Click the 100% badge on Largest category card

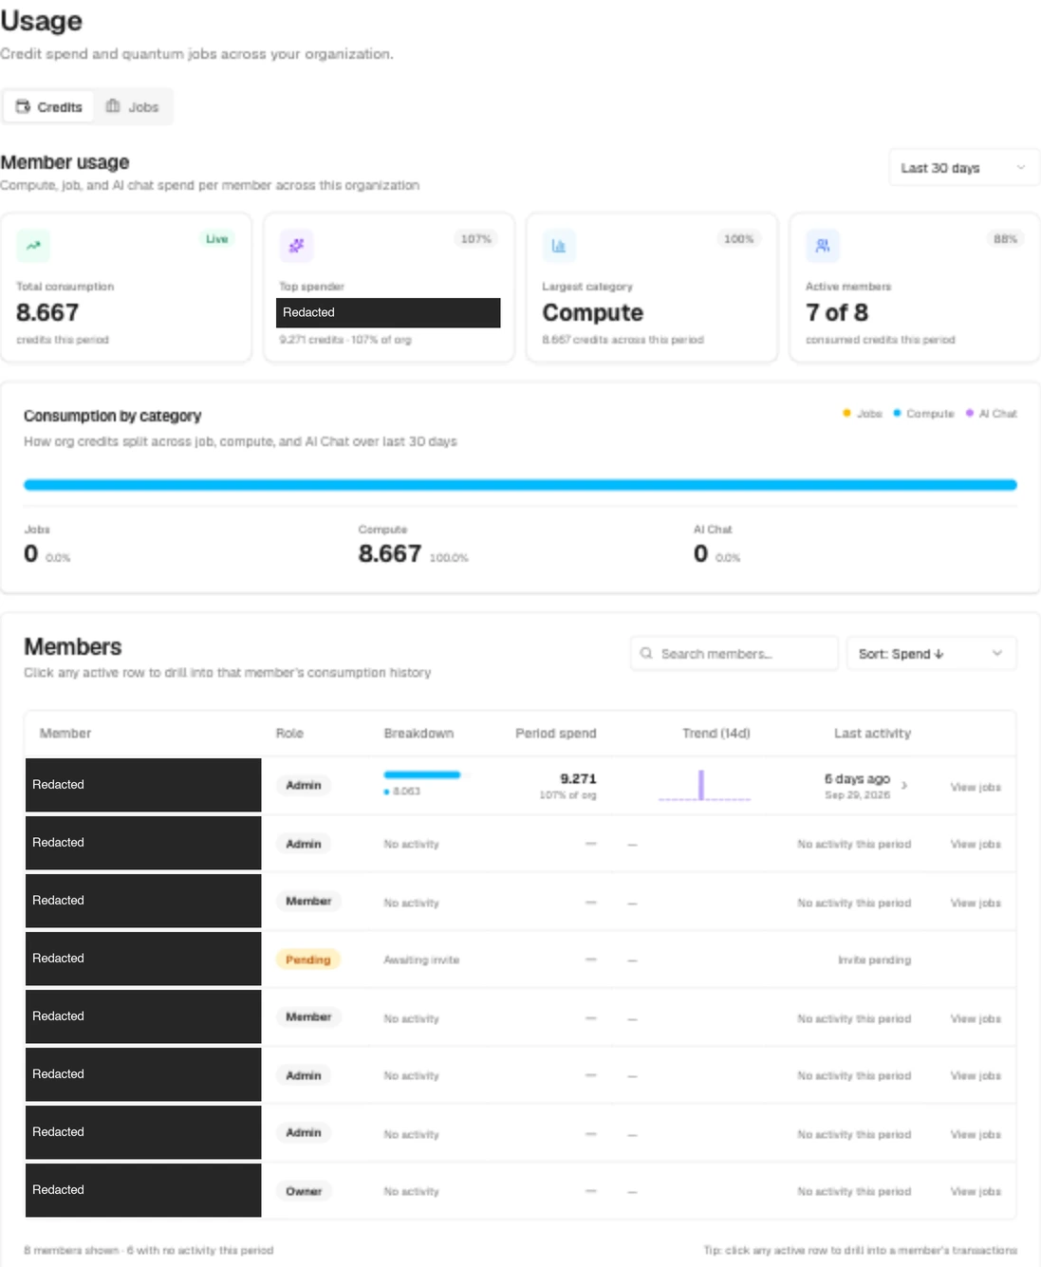738,239
